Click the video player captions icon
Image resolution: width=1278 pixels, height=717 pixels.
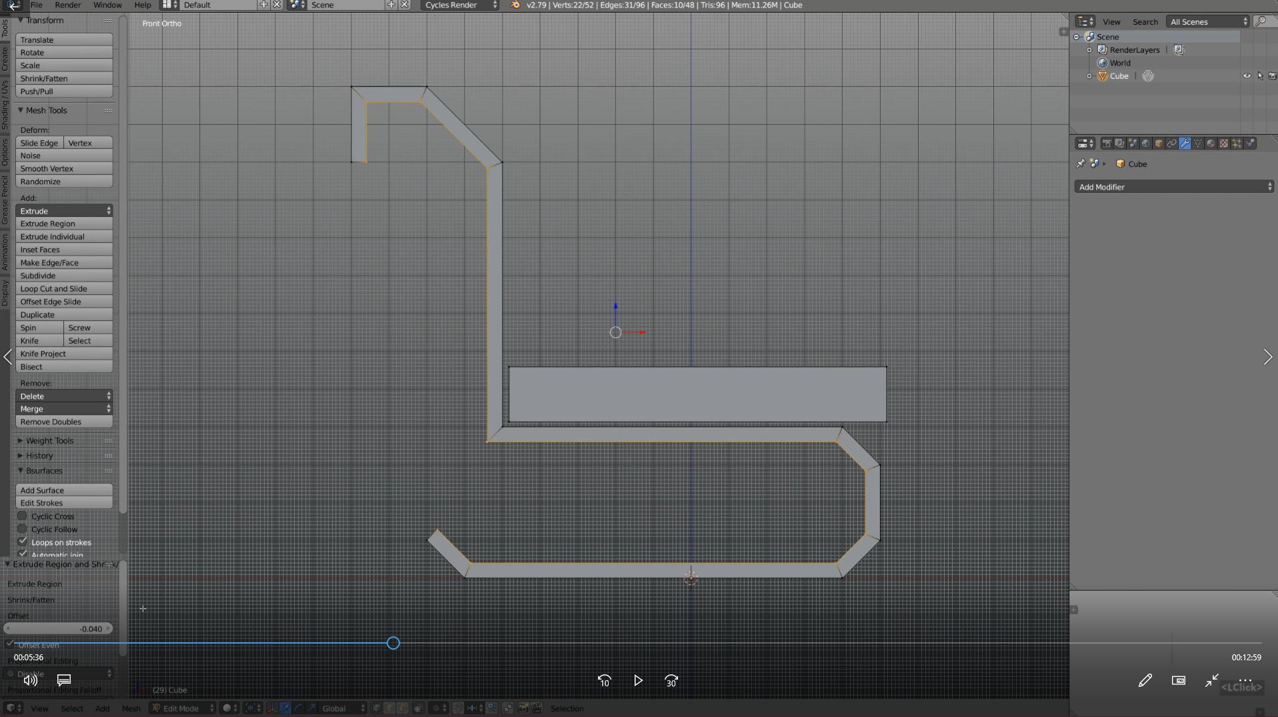click(x=64, y=680)
